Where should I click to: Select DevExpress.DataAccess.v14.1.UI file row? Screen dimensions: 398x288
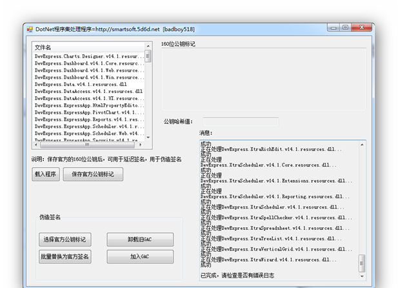(88, 98)
